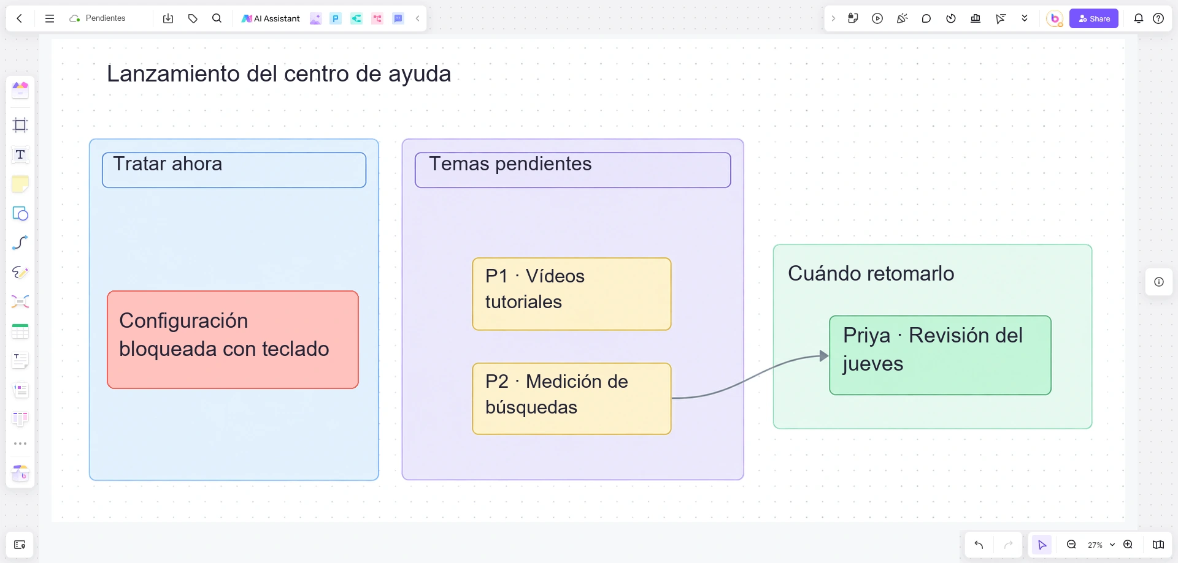
Task: Go back with the left arrow
Action: (20, 18)
